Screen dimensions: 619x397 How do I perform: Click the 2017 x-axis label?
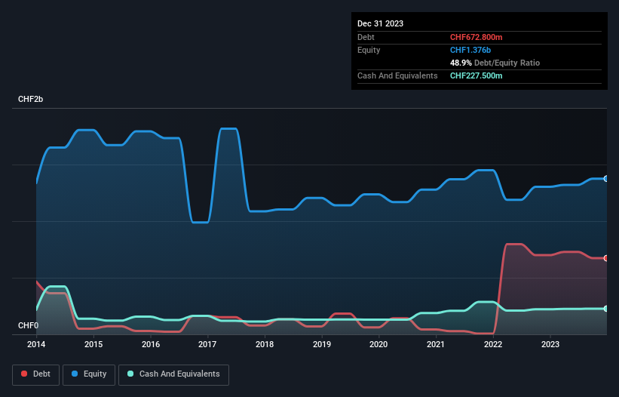207,344
